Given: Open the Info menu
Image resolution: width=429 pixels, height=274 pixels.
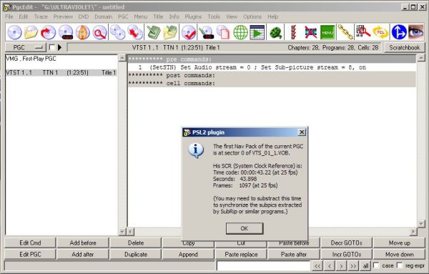Looking at the screenshot, I should [174, 16].
